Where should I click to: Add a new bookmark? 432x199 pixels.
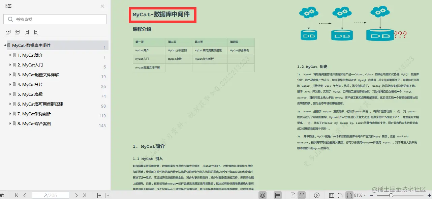[x=27, y=32]
